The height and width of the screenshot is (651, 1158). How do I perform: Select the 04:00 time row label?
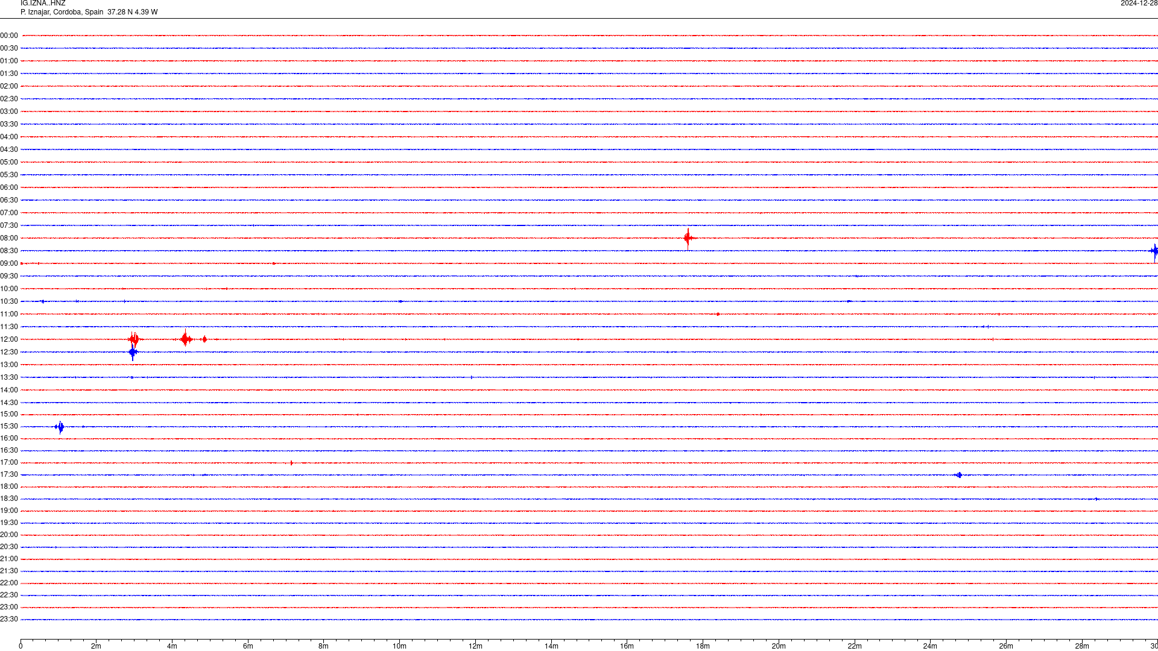[9, 137]
